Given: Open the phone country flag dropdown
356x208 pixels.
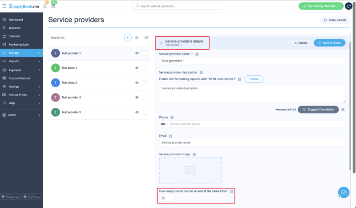Looking at the screenshot, I should tap(164, 124).
